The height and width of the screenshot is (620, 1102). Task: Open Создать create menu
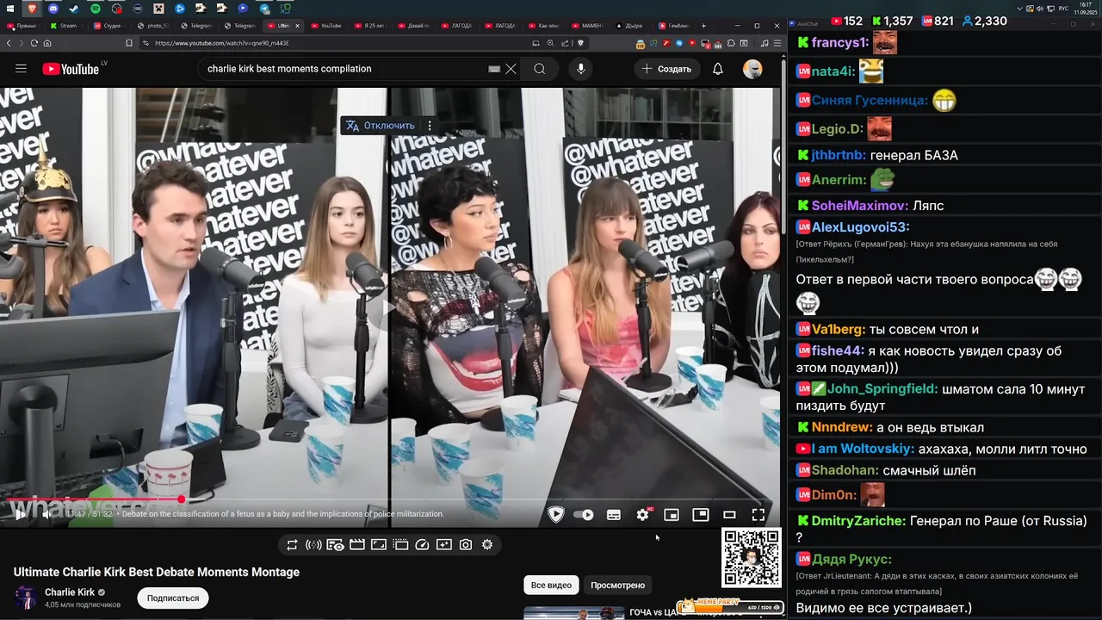point(666,69)
